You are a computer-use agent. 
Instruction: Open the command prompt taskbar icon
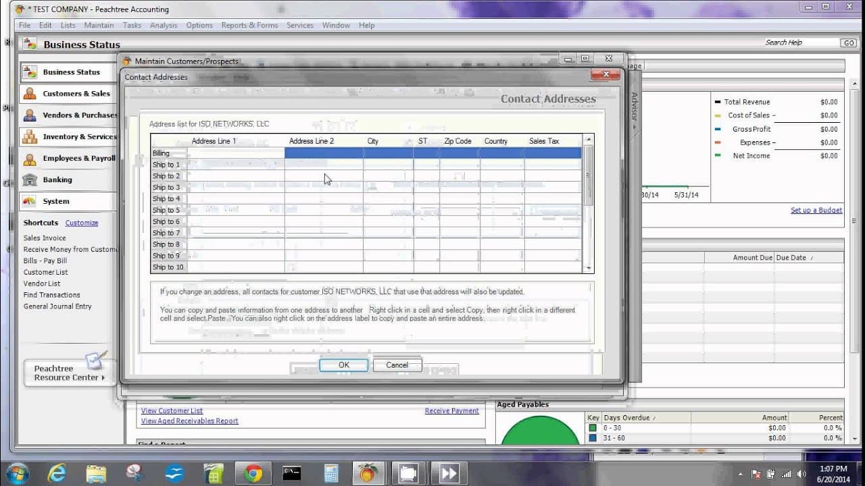pyautogui.click(x=292, y=473)
